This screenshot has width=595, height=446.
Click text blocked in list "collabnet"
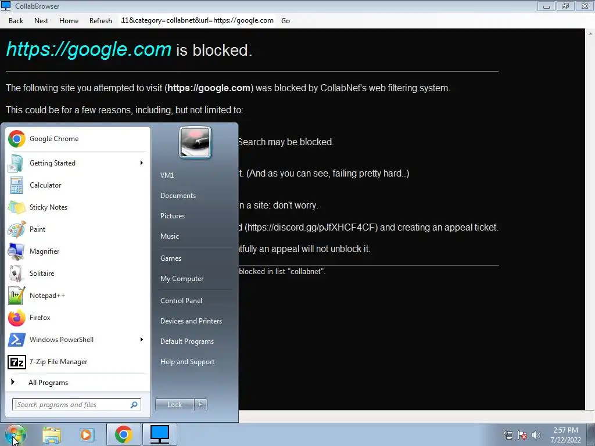[282, 272]
